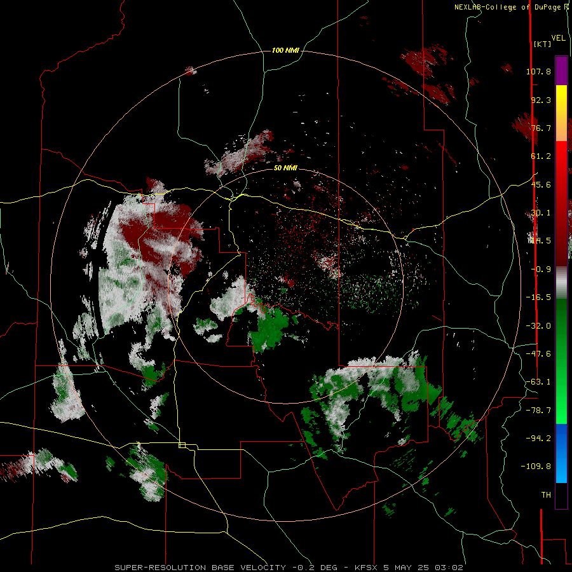Select the -47.6 velocity scale label
Screen dimensions: 572x572
538,354
